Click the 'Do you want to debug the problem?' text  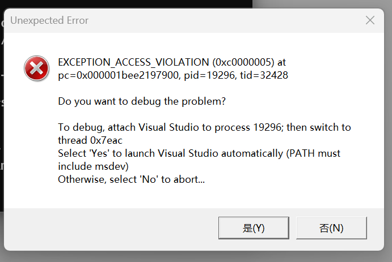[x=142, y=101]
